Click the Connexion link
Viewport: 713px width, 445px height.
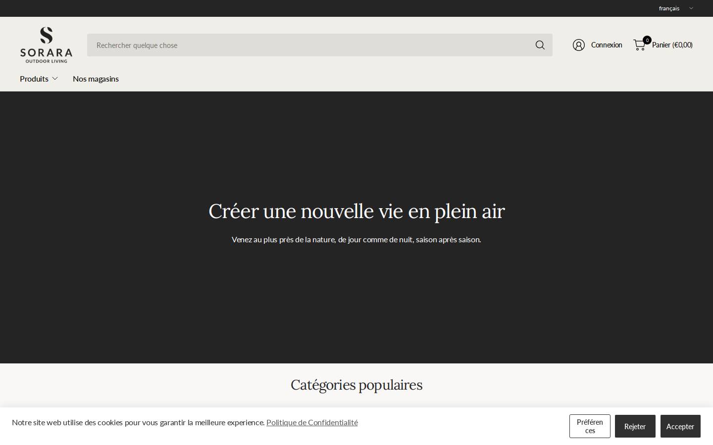click(x=607, y=45)
